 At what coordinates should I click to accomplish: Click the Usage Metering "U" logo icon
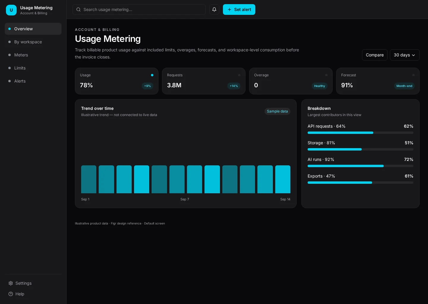point(11,10)
